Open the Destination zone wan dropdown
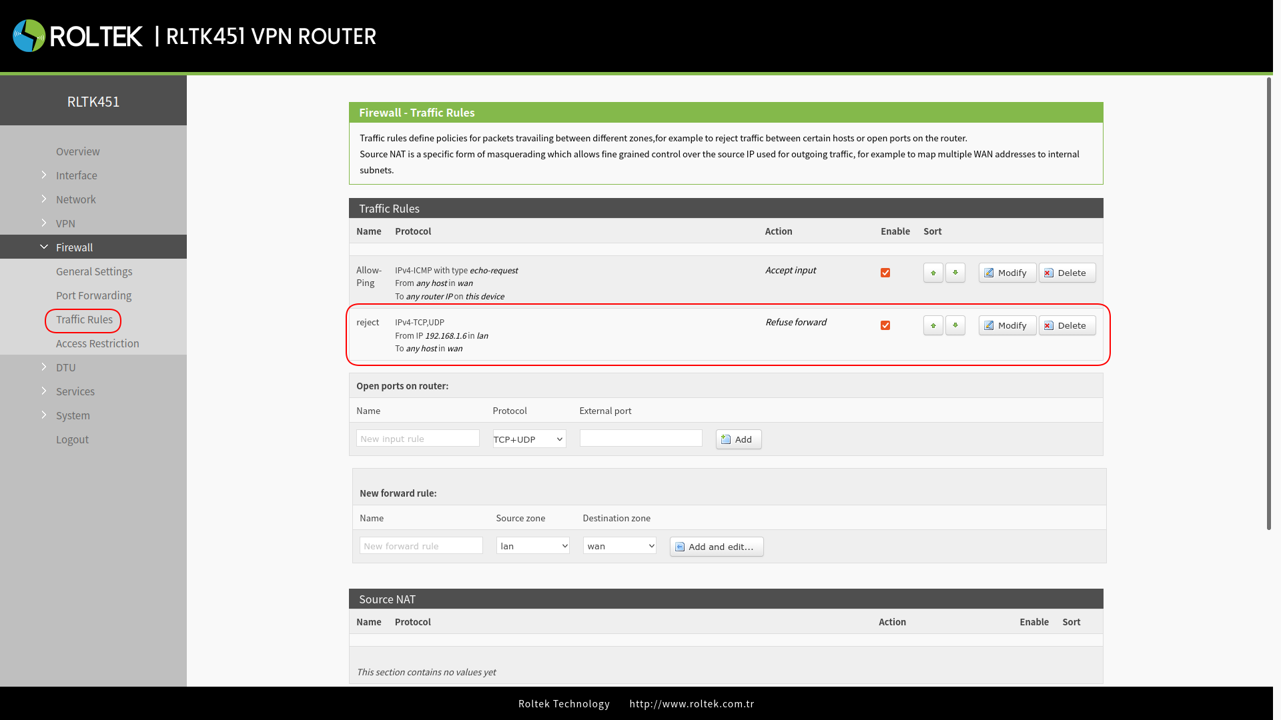Screen dimensions: 1281x720 pyautogui.click(x=619, y=546)
